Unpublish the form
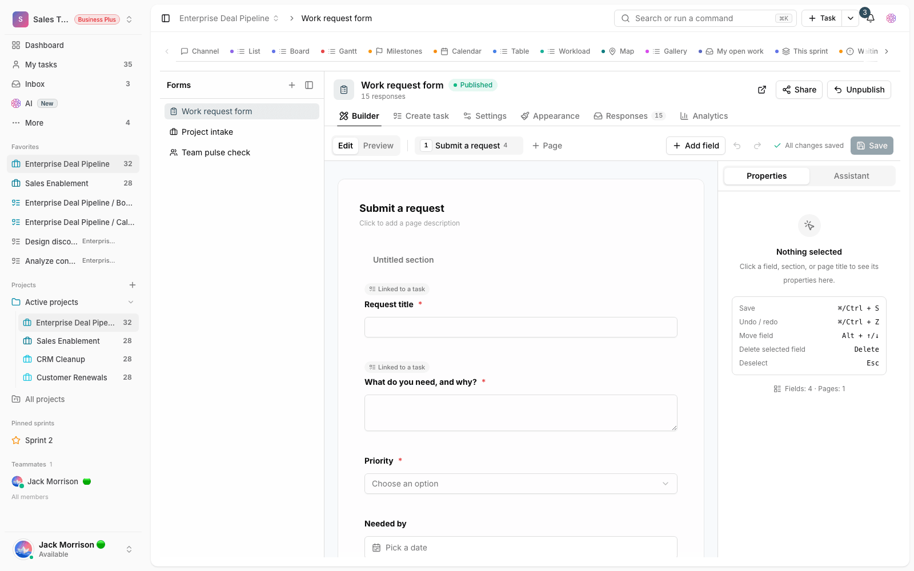914x571 pixels. [859, 90]
